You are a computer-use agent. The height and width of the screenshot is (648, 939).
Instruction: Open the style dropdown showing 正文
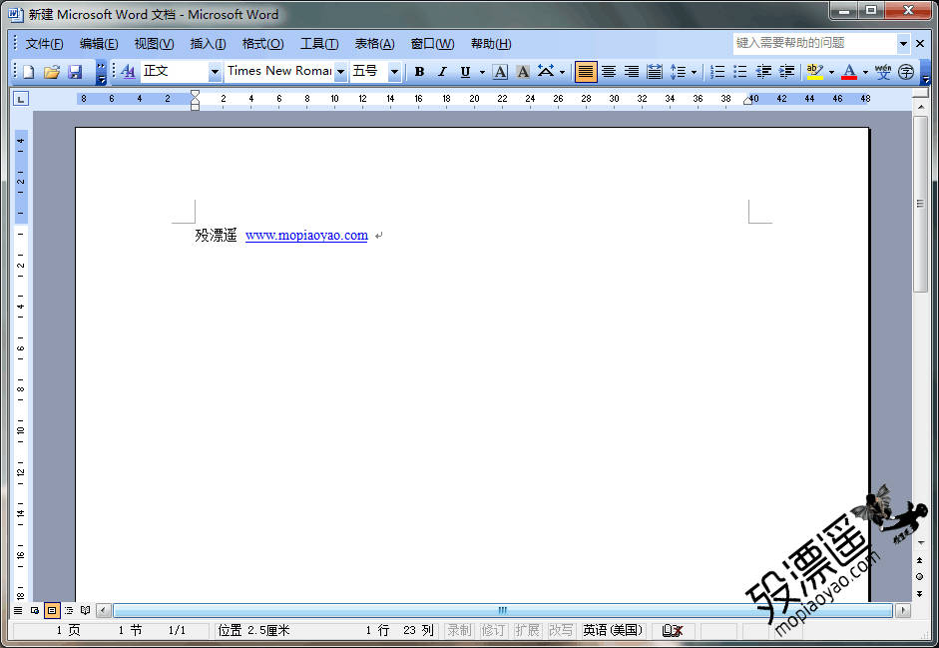click(215, 72)
